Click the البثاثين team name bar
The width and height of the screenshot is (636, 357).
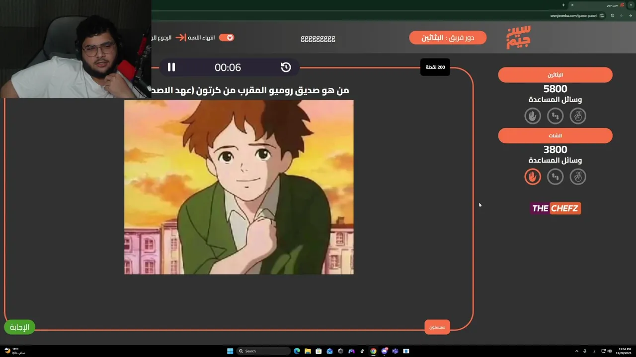pos(555,75)
